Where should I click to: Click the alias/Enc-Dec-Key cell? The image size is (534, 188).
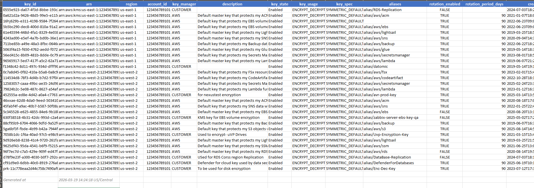395,168
